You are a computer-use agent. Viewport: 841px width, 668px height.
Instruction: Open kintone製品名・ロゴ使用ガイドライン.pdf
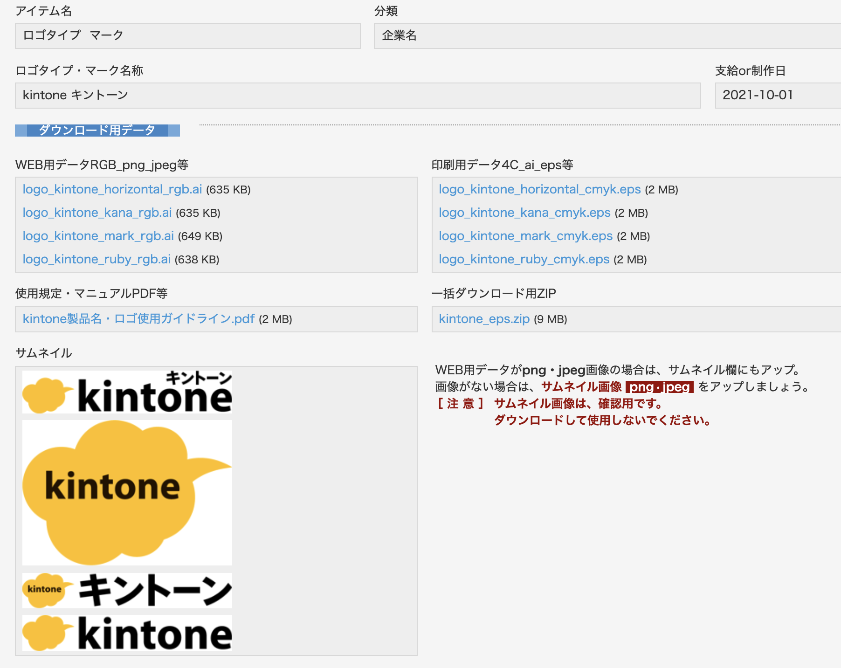pos(138,319)
